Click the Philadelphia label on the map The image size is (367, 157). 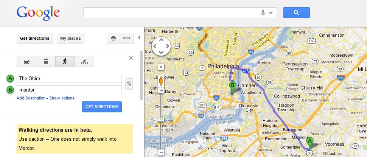pyautogui.click(x=223, y=66)
